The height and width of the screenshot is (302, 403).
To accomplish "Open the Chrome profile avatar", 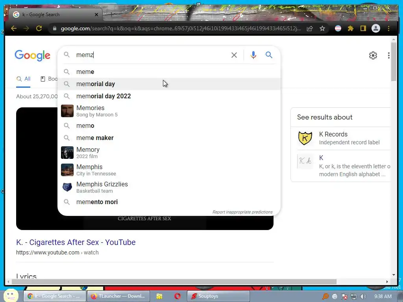I will point(376,28).
